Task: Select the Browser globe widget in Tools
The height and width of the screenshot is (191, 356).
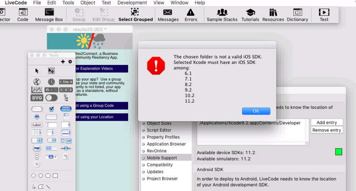Action: click(37, 82)
